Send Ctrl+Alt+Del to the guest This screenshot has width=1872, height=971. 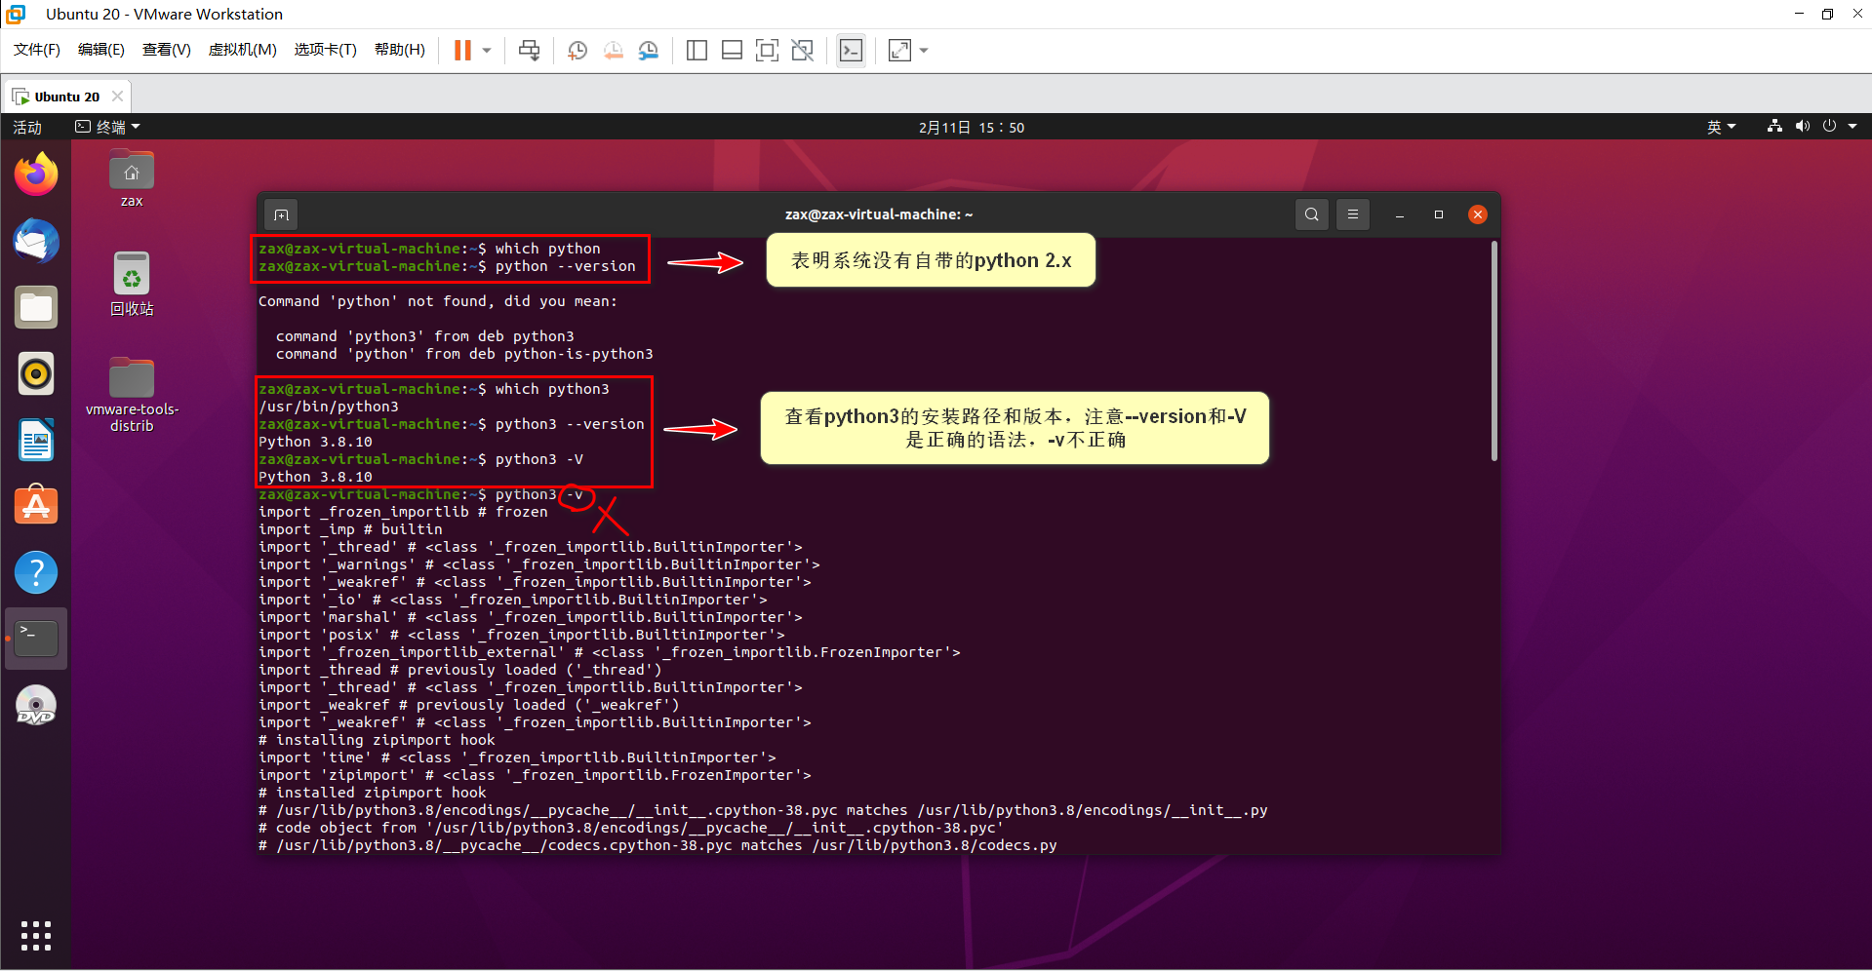(530, 50)
